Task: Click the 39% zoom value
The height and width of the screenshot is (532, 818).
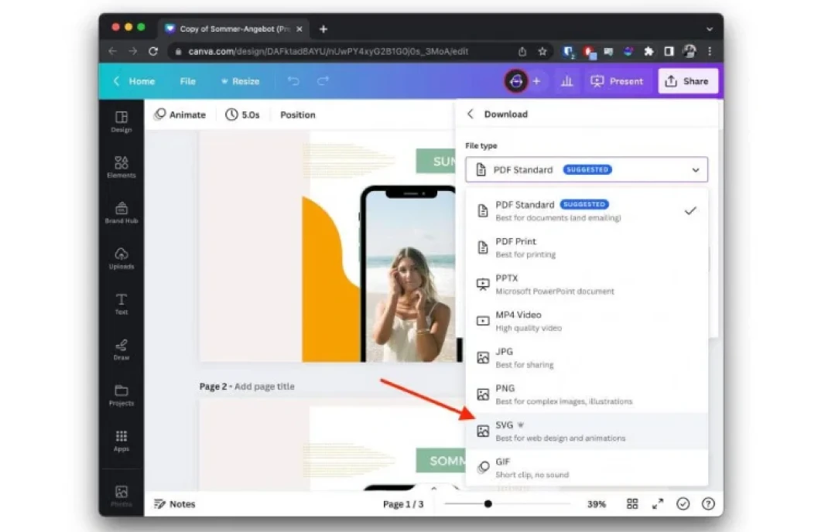Action: click(x=597, y=504)
